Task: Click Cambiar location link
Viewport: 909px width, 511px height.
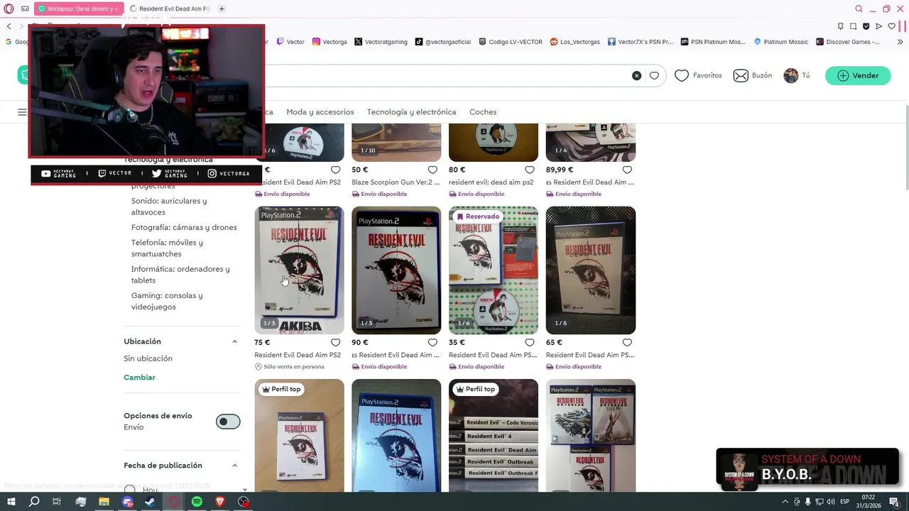Action: pos(139,378)
